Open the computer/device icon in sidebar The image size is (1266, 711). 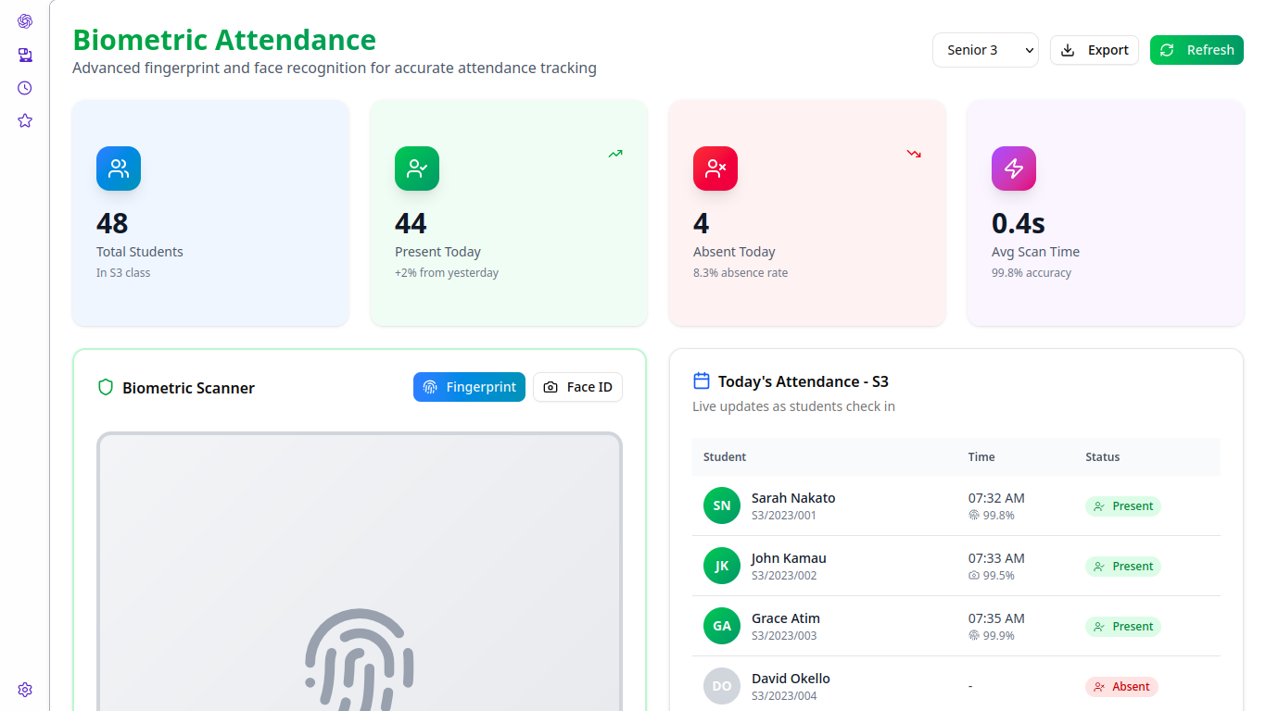click(x=25, y=55)
